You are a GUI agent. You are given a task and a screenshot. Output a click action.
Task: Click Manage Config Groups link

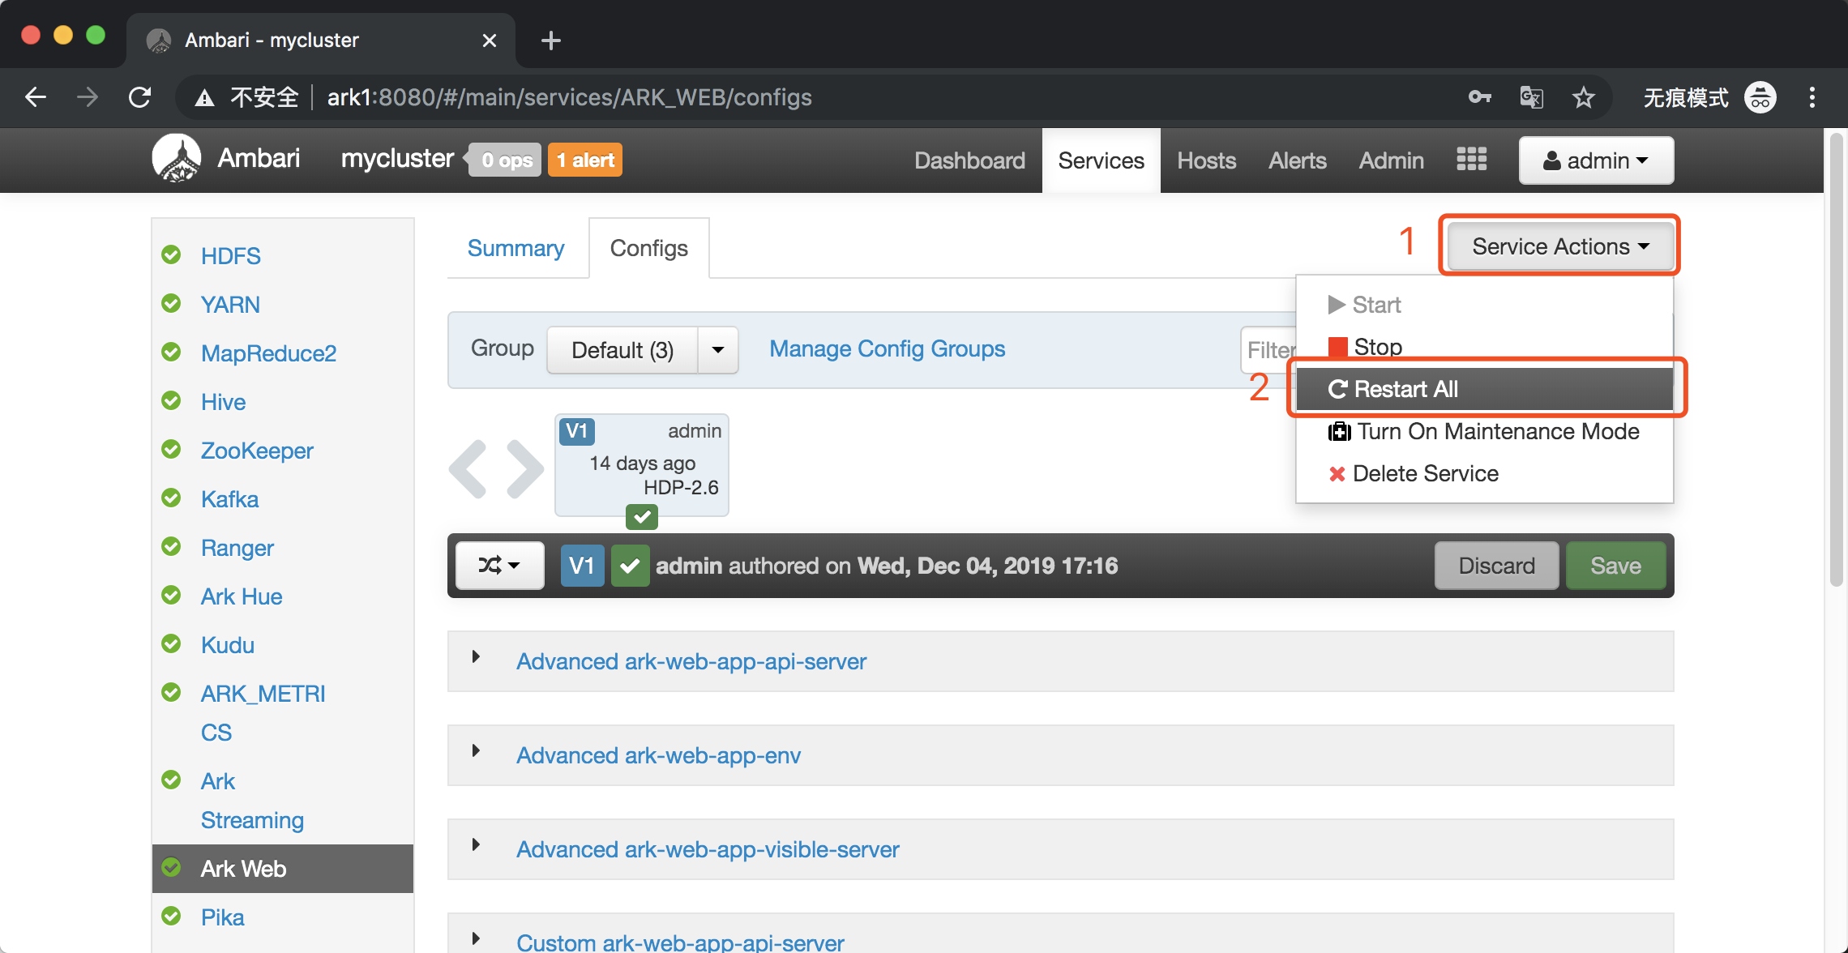pyautogui.click(x=887, y=348)
